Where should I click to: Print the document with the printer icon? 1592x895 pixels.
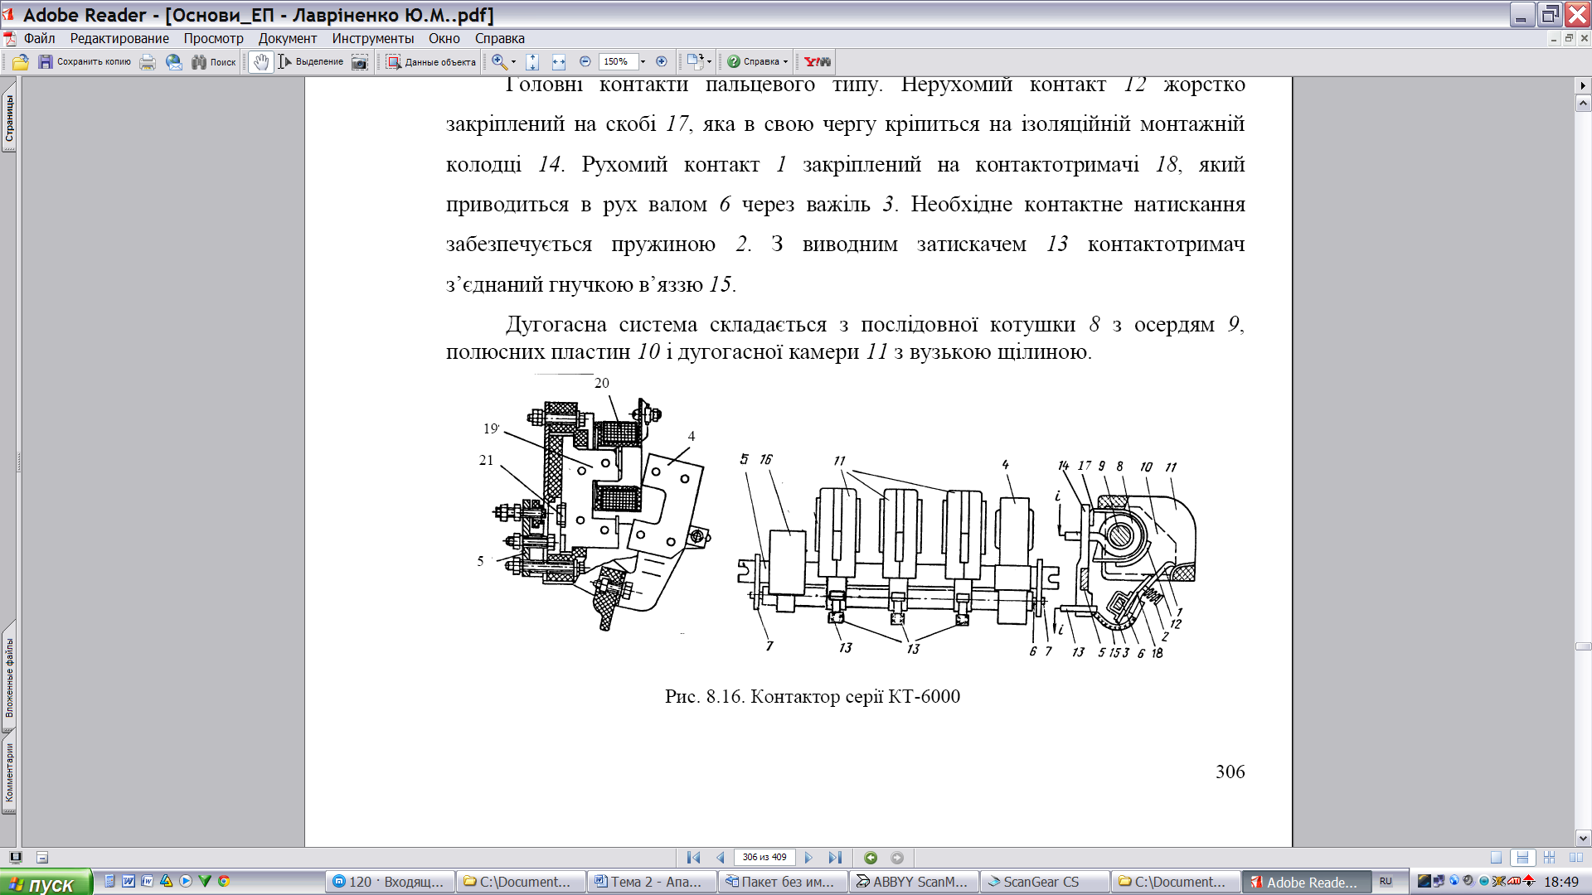click(148, 62)
